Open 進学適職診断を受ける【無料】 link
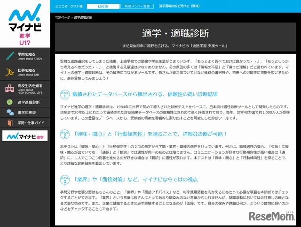The width and height of the screenshot is (301, 227). (x=179, y=6)
